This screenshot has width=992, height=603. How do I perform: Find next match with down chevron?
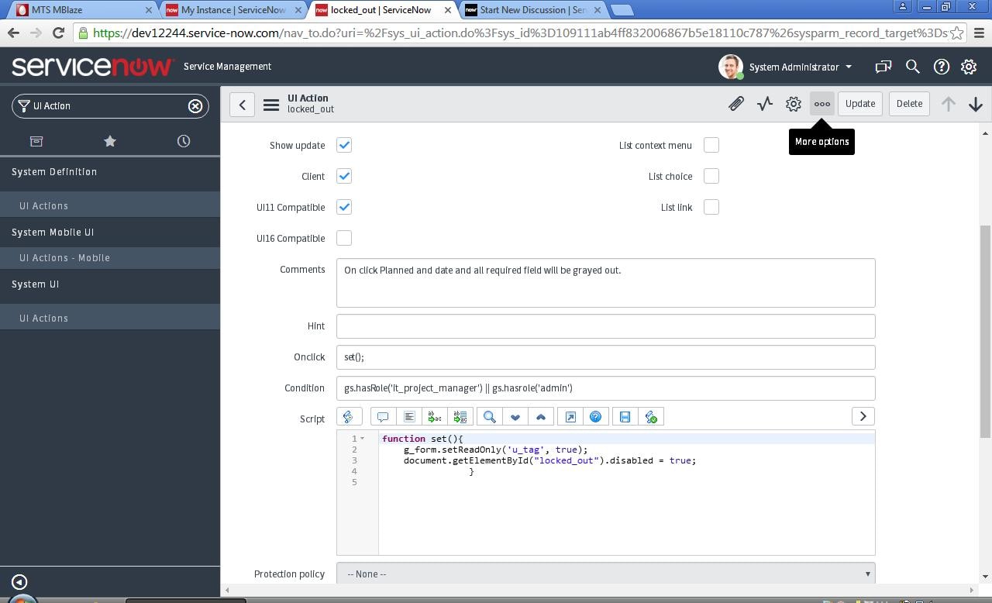pos(515,417)
